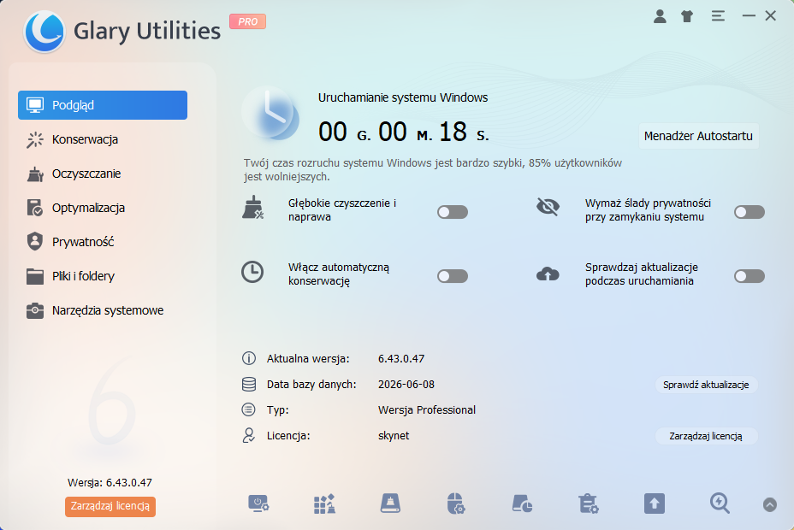Viewport: 794px width, 530px height.
Task: Open Narzędzia systemowe section
Action: click(103, 310)
